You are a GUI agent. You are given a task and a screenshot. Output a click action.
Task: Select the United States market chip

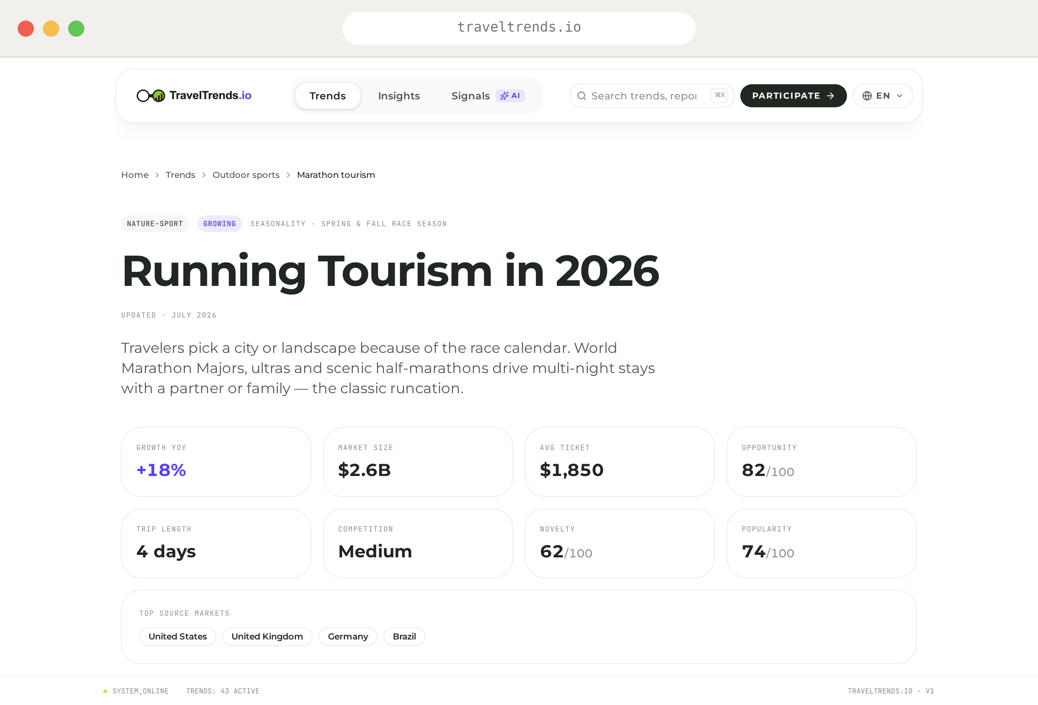tap(177, 636)
